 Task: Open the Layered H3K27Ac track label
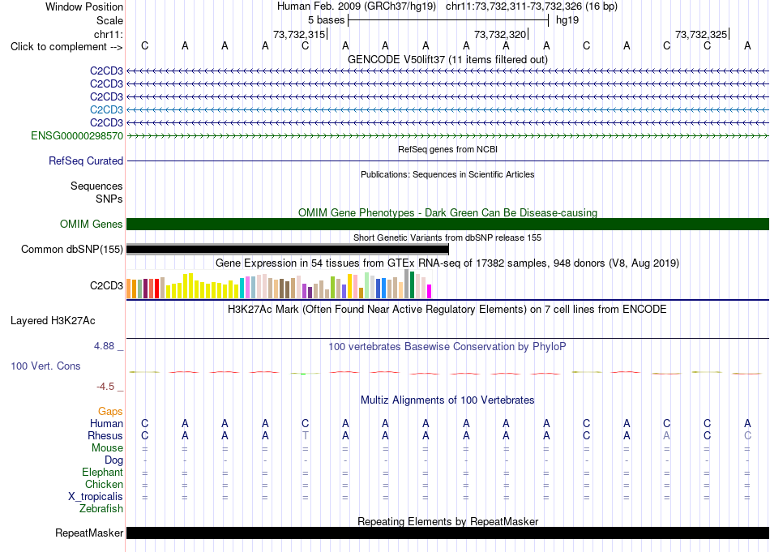click(x=53, y=321)
